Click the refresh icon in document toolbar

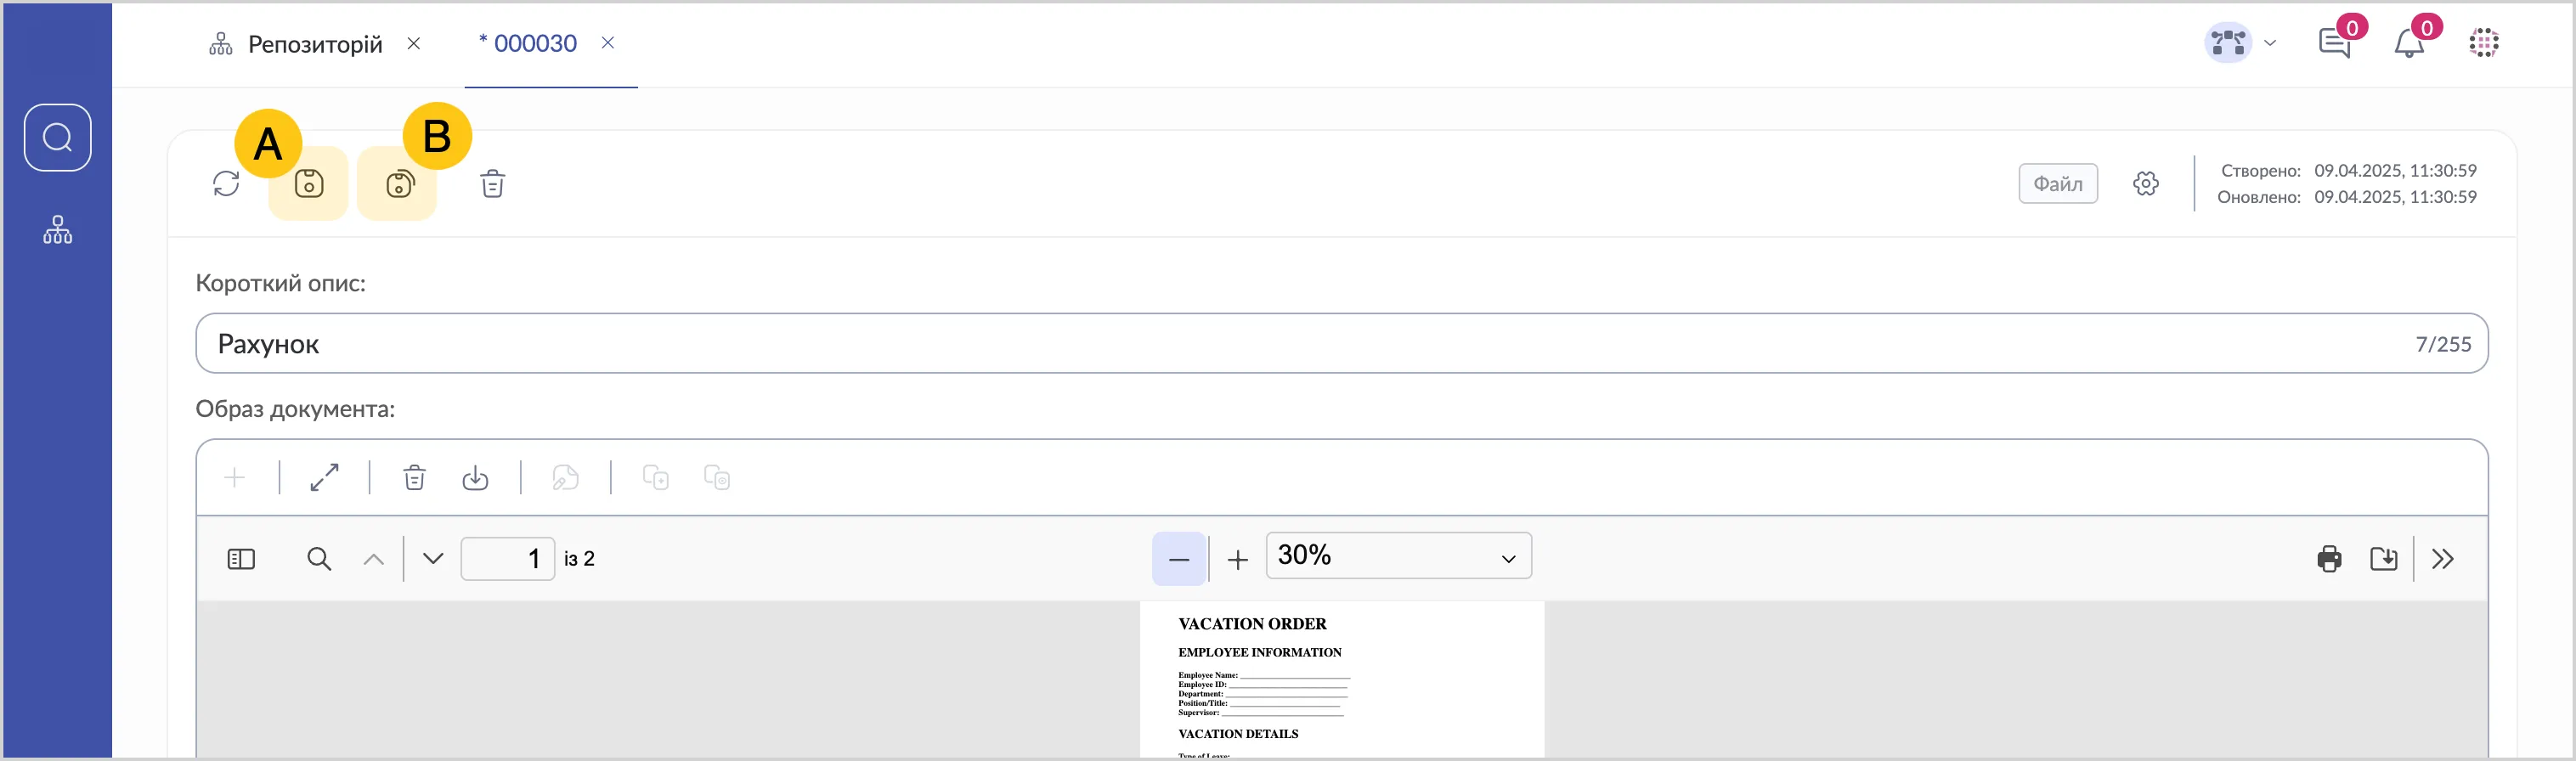coord(226,184)
